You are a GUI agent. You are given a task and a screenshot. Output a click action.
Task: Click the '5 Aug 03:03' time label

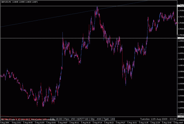[x=51, y=123]
